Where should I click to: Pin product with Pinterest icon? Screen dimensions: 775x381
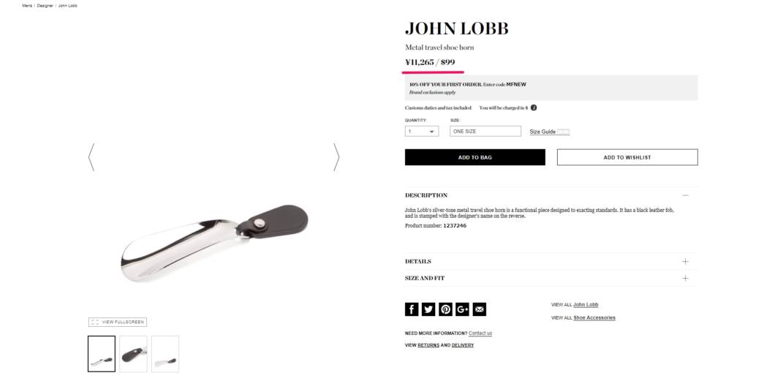tap(445, 309)
